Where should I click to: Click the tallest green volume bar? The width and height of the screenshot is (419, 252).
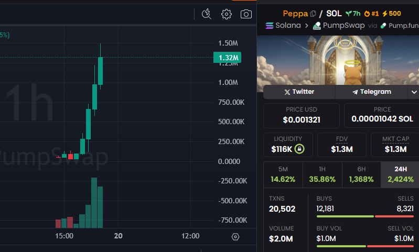tap(94, 203)
